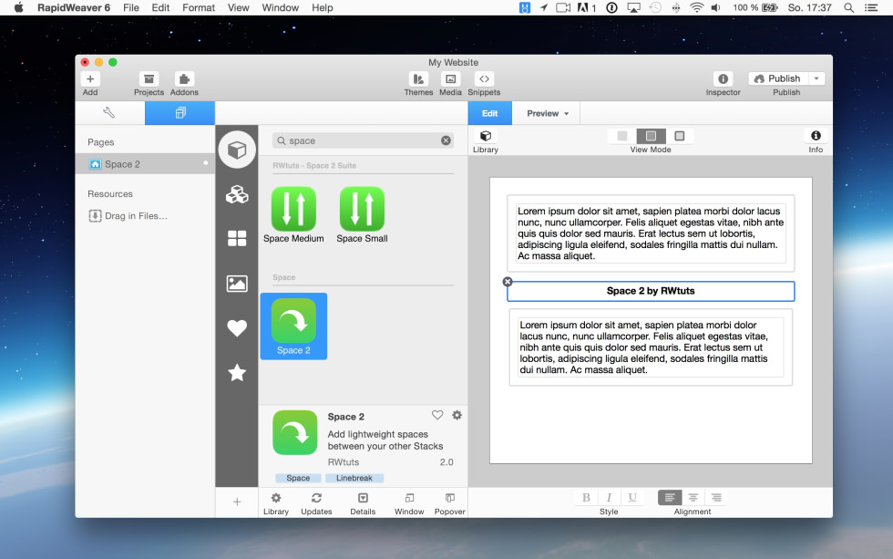Viewport: 893px width, 559px height.
Task: Open Spotlight search in menu bar
Action: (x=848, y=7)
